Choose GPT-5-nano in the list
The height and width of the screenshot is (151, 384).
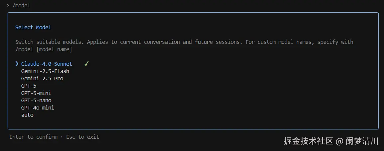[36, 100]
